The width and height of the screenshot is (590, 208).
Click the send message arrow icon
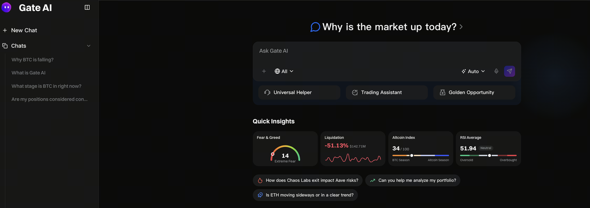pyautogui.click(x=509, y=71)
